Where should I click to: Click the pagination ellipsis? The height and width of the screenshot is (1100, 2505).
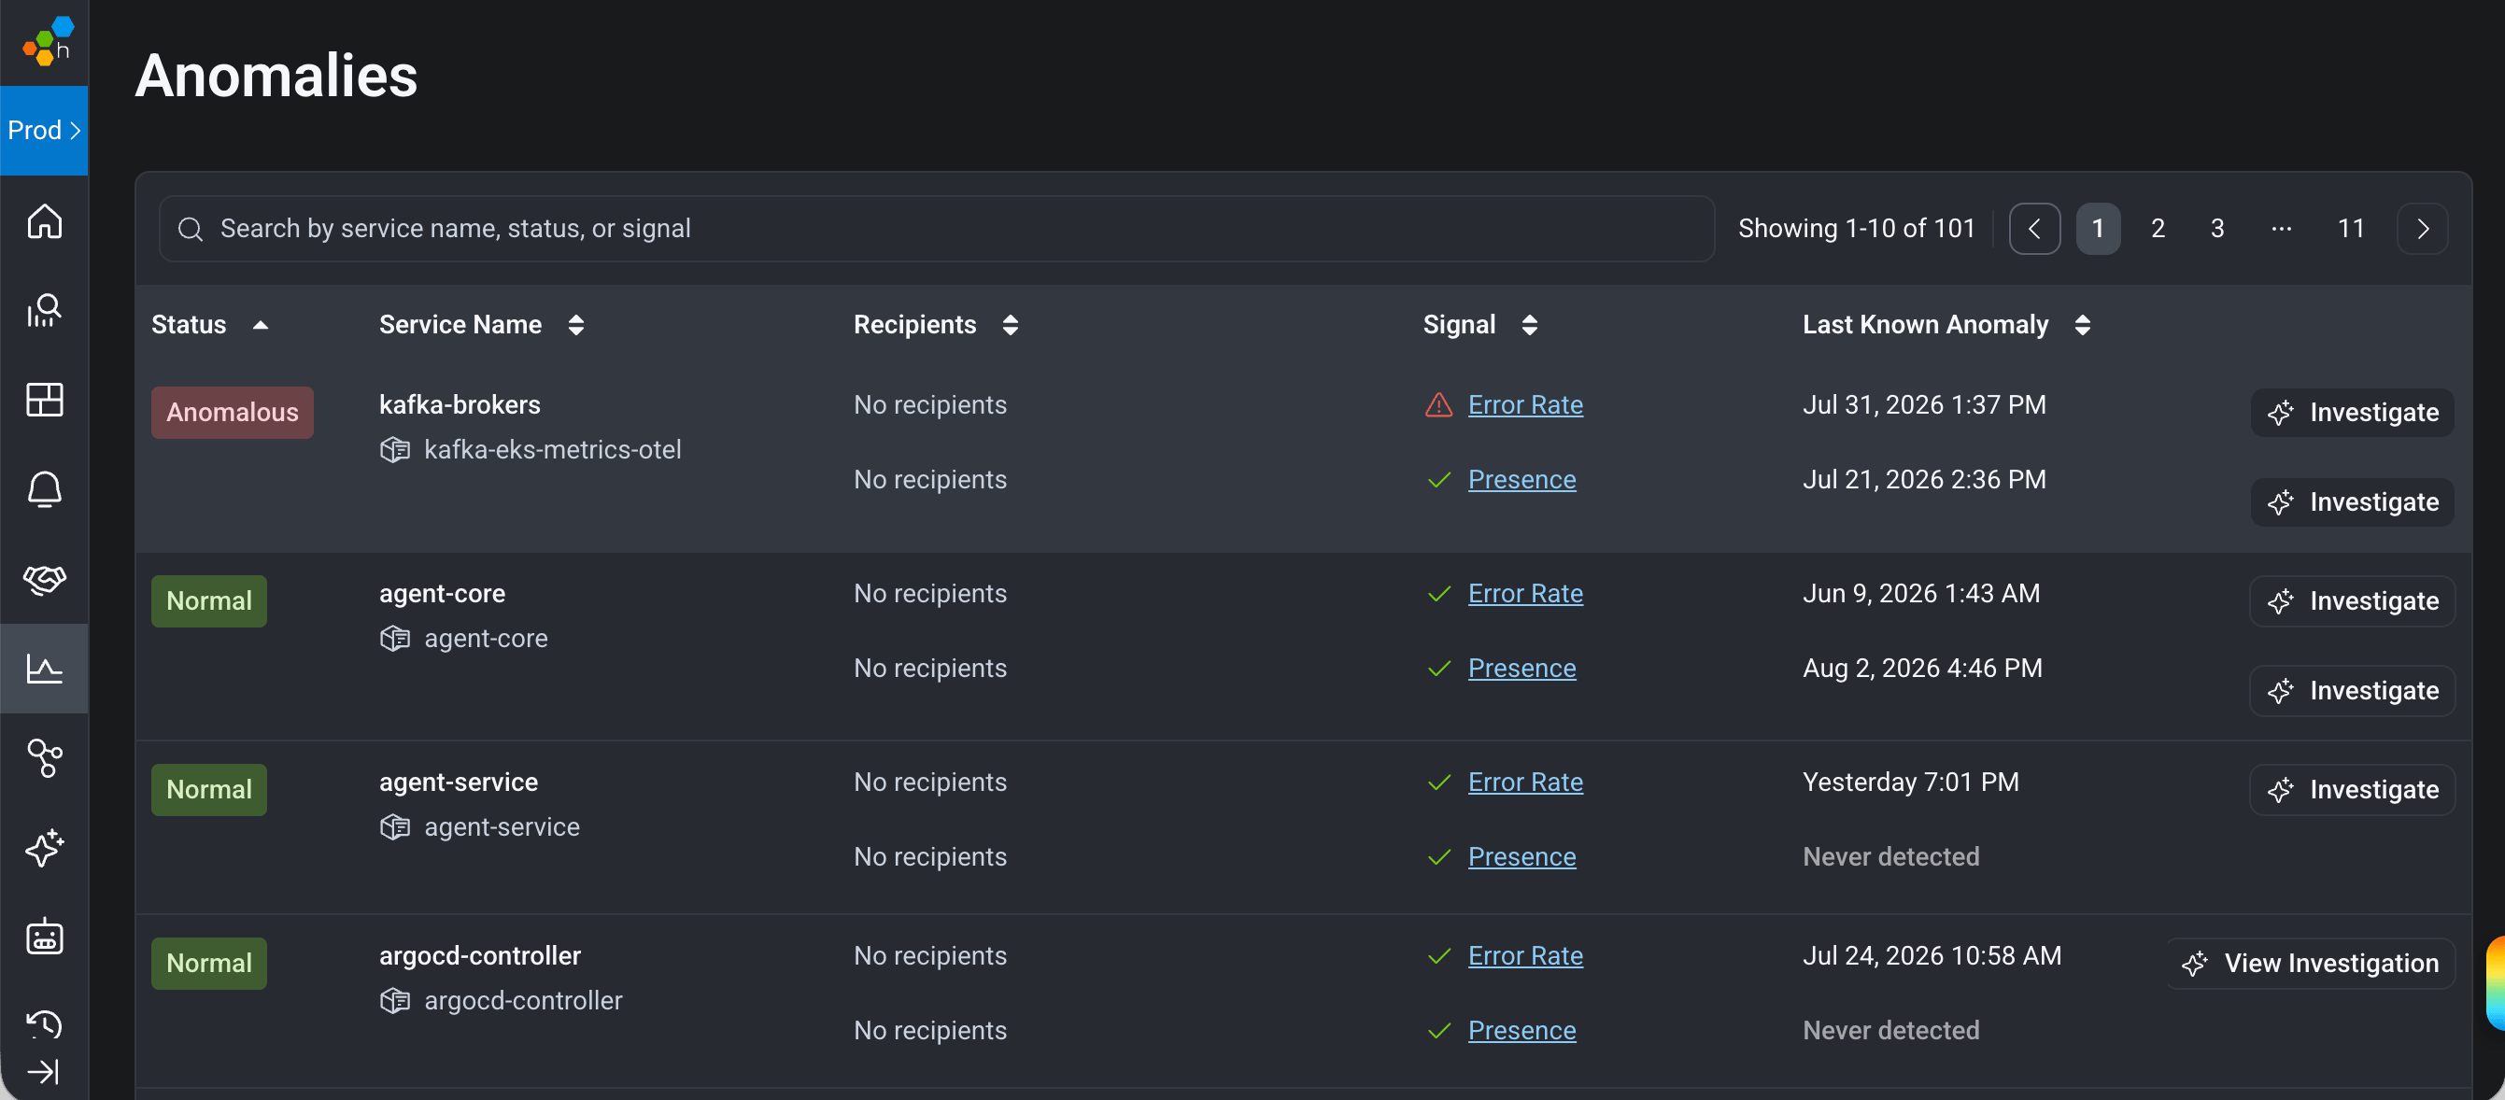point(2282,229)
